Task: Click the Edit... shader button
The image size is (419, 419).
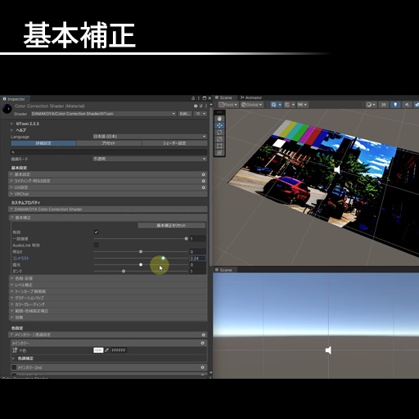Action: pos(185,114)
